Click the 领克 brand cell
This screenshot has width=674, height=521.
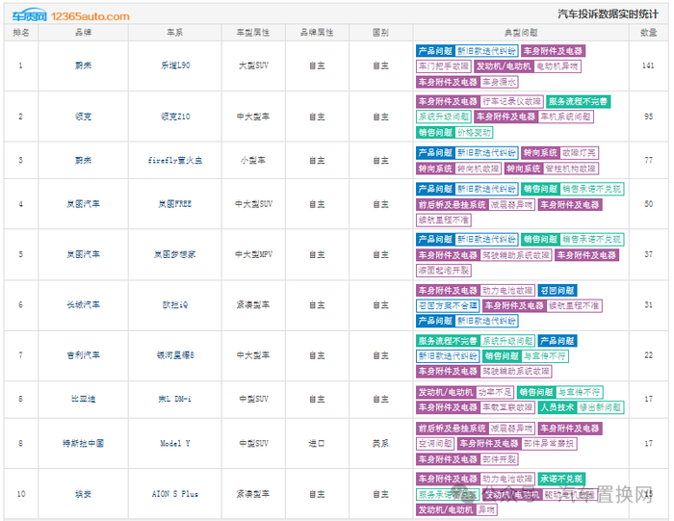point(83,117)
